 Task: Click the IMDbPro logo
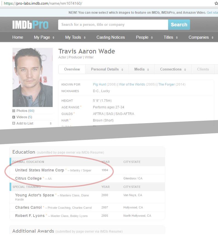pos(30,25)
